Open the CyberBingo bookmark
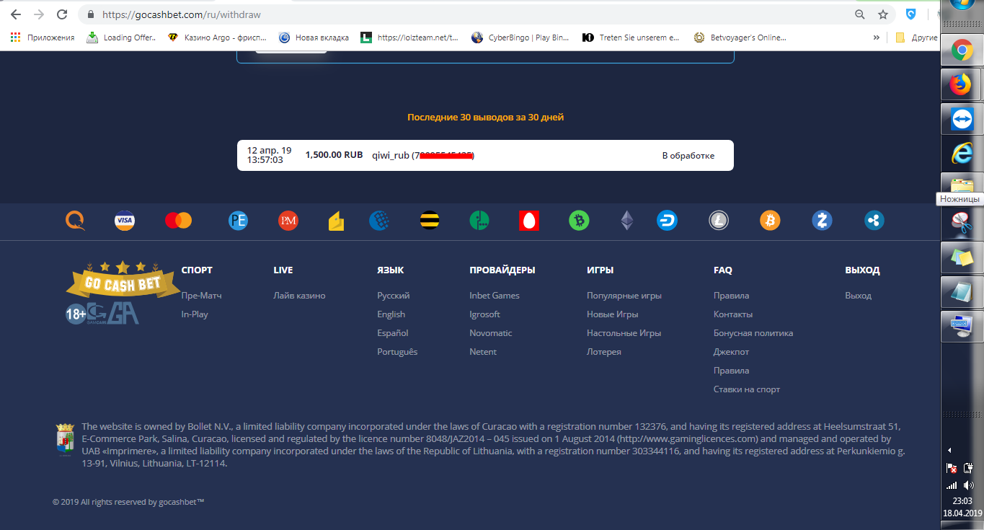 pyautogui.click(x=520, y=37)
